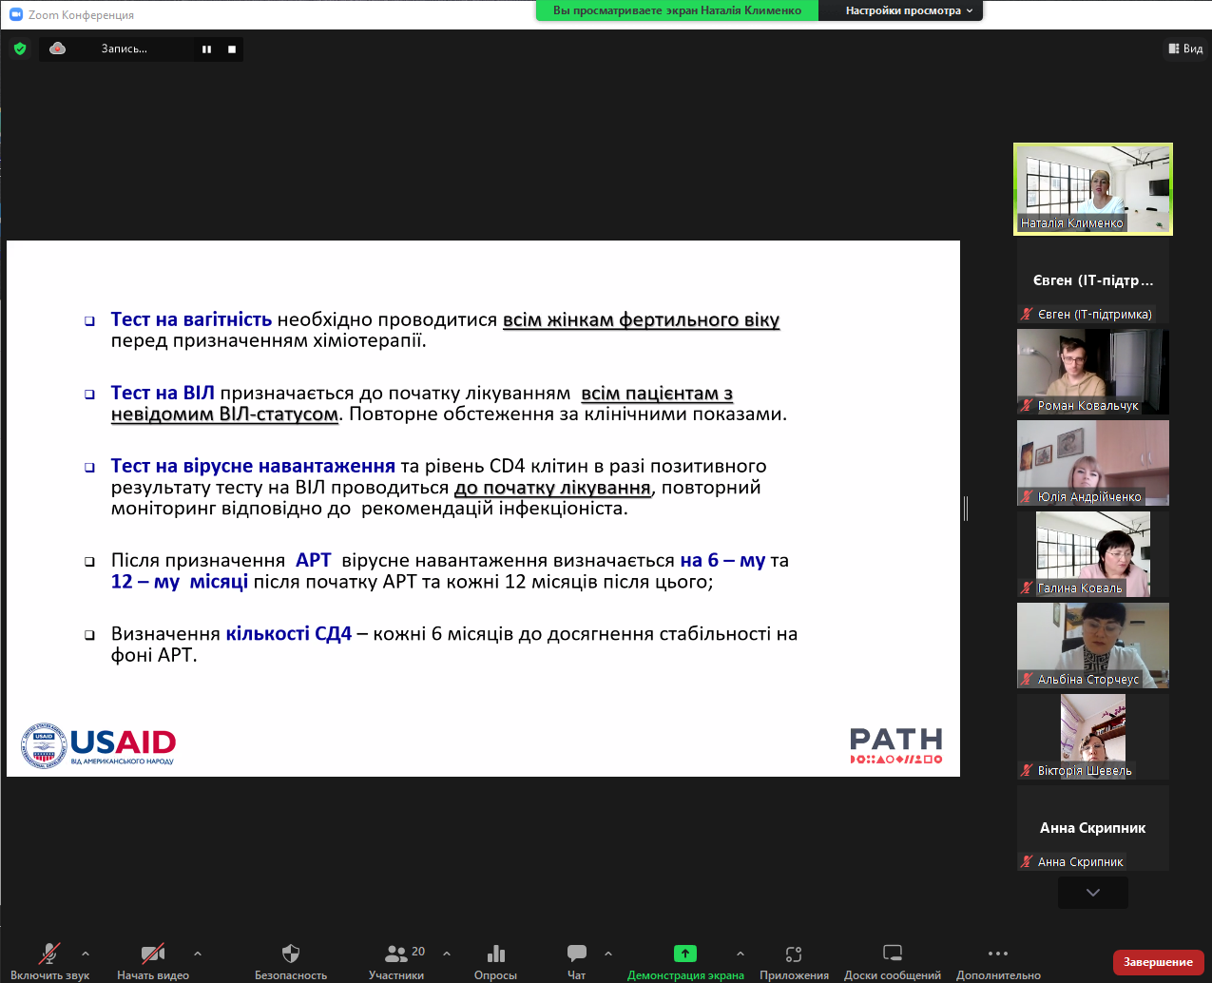
Task: Click the red Завершение end button
Action: tap(1158, 962)
